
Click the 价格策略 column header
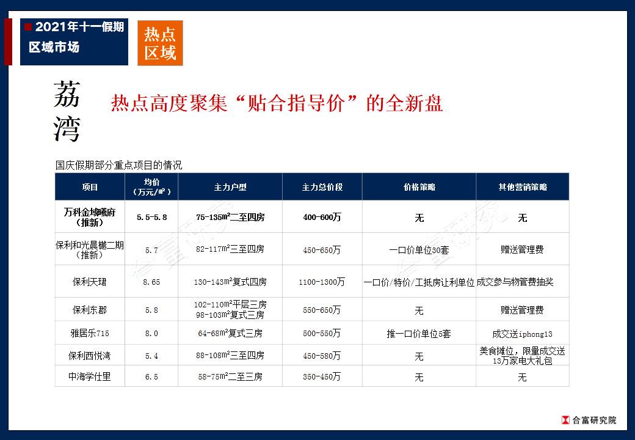[x=419, y=187]
